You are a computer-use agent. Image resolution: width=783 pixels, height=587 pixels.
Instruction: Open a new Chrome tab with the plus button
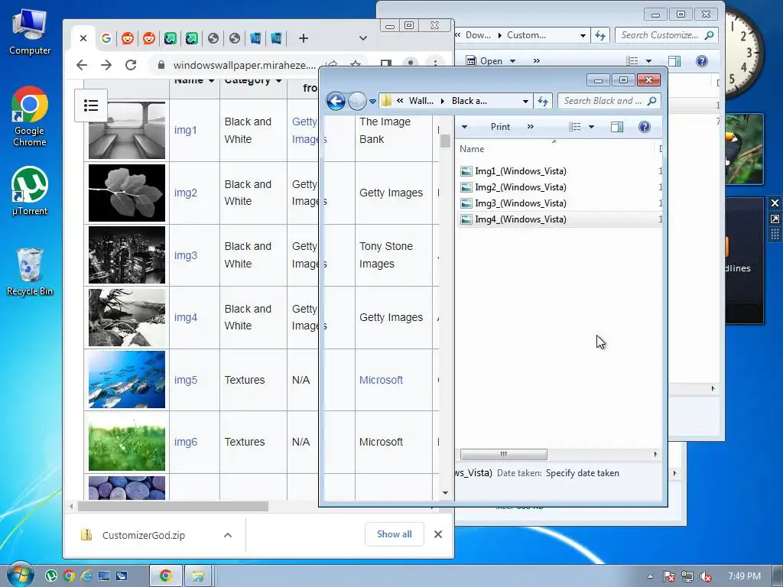pyautogui.click(x=303, y=38)
